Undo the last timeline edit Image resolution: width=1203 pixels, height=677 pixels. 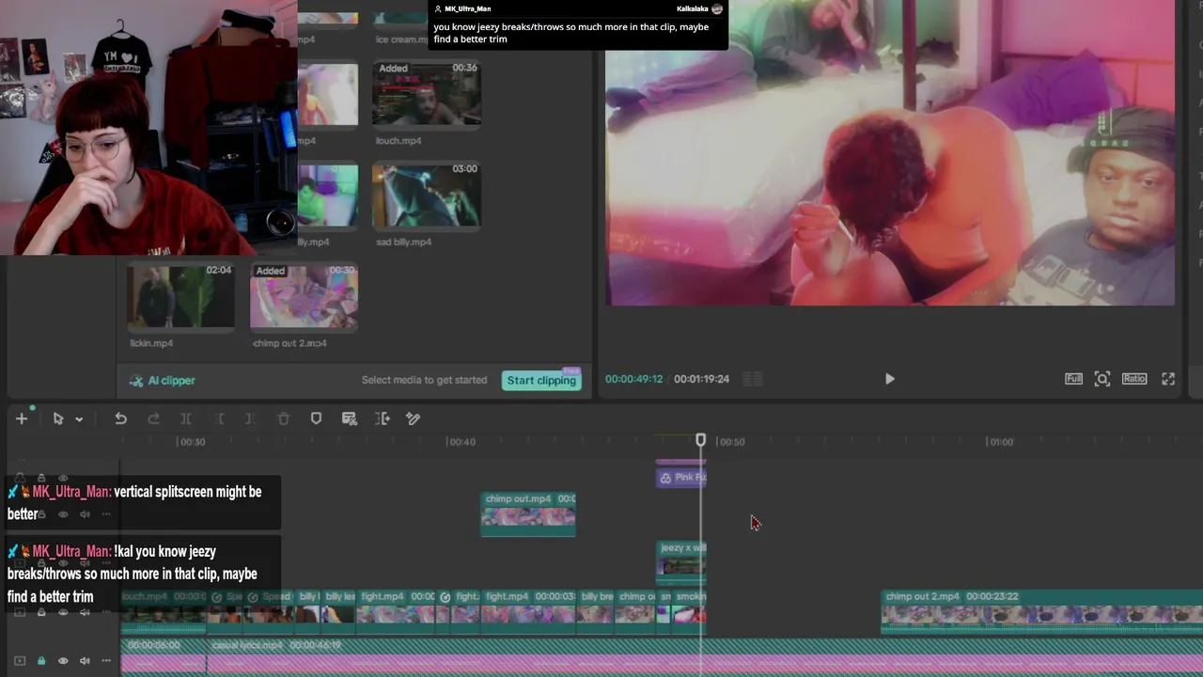pyautogui.click(x=120, y=418)
